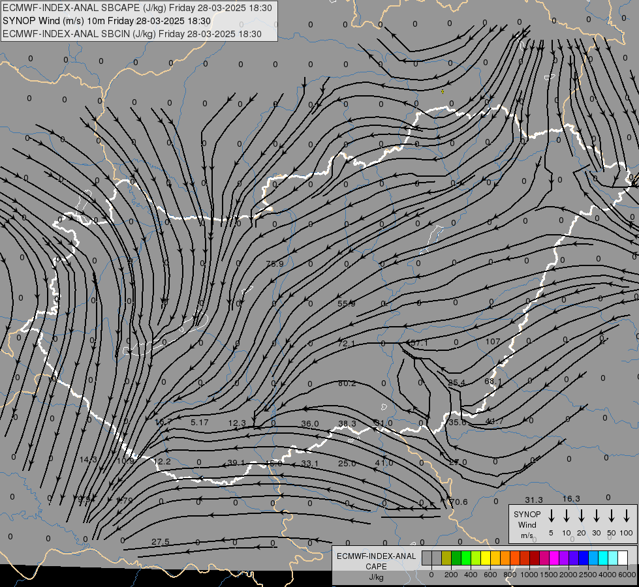Click the 1500 tick label on the CAPE scale
Viewport: 639px width, 587px height.
(x=549, y=575)
